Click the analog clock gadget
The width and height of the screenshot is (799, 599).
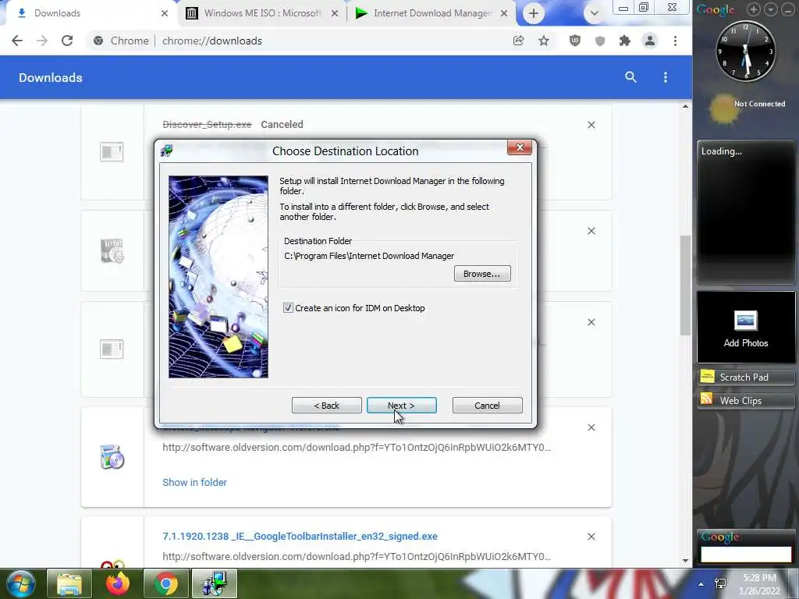pyautogui.click(x=746, y=51)
